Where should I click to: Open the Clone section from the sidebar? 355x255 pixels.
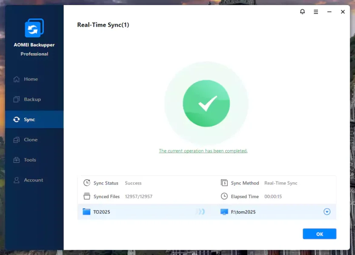(17, 140)
